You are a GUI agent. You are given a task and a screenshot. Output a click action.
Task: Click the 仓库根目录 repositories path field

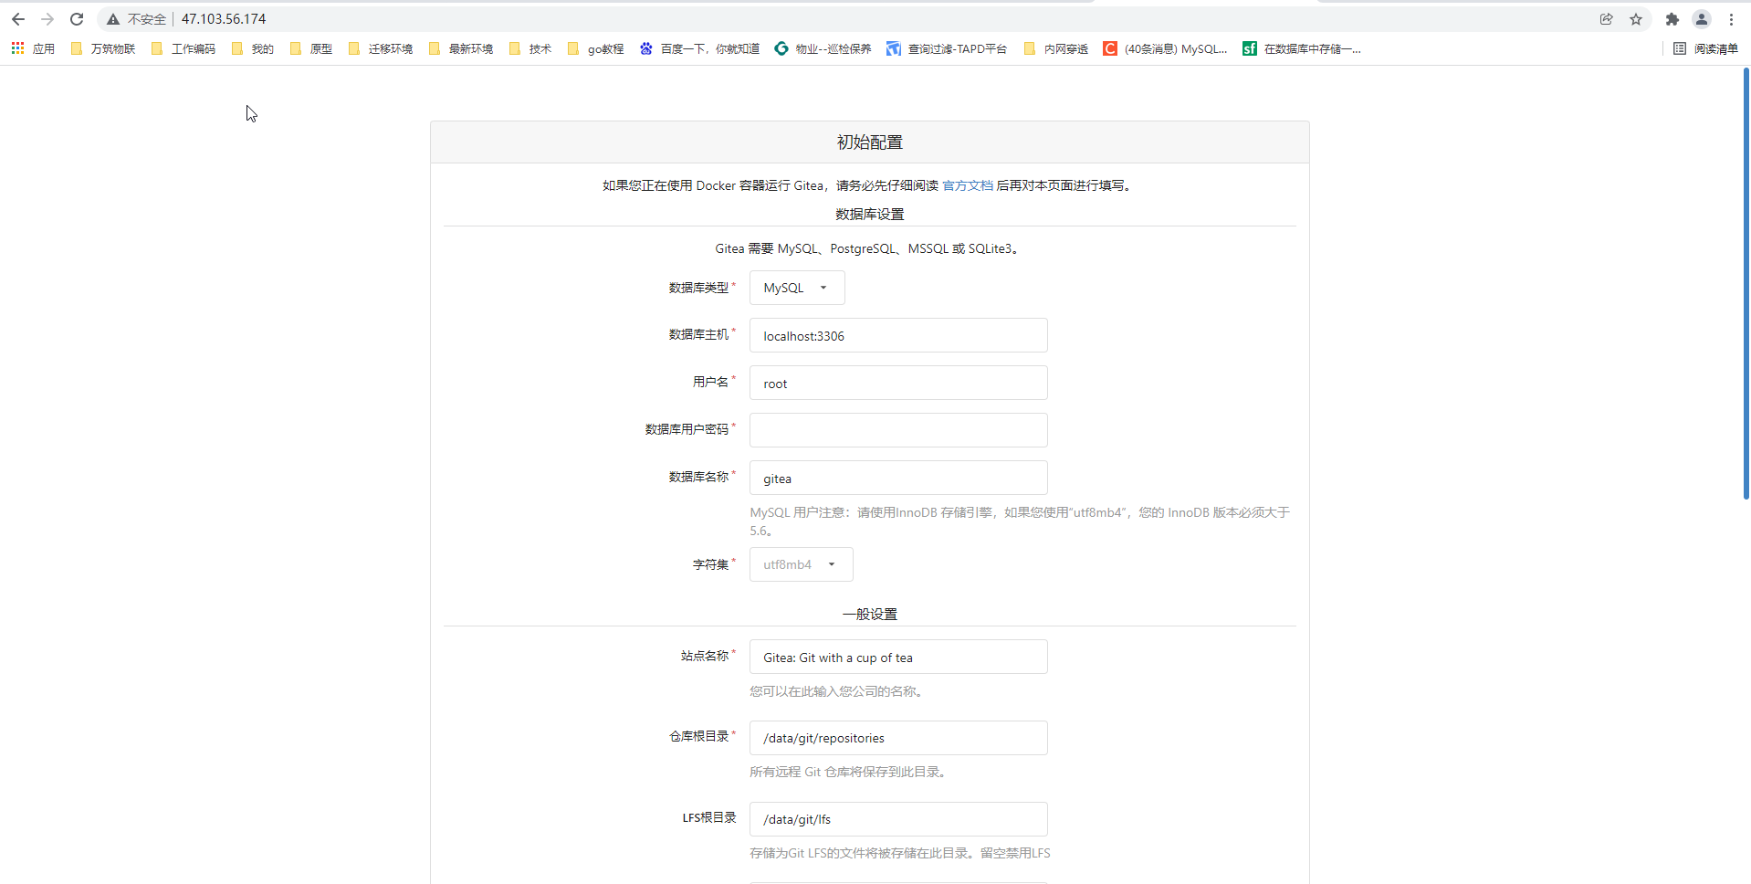898,738
